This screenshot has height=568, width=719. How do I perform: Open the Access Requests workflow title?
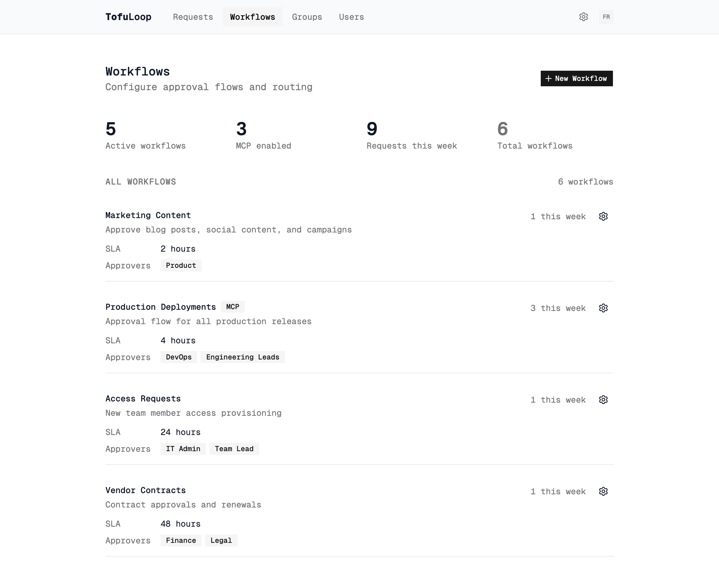[x=143, y=398]
